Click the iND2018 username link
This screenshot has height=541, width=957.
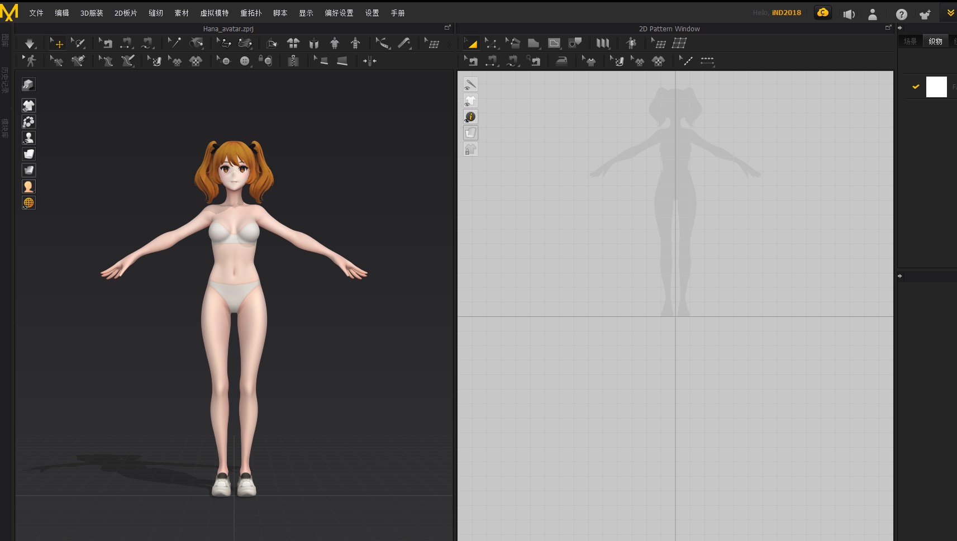pos(786,13)
